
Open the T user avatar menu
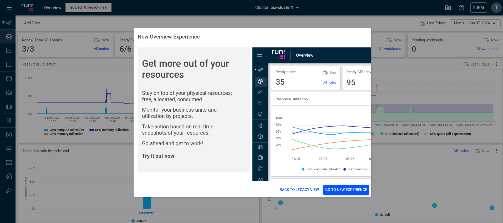tap(496, 8)
